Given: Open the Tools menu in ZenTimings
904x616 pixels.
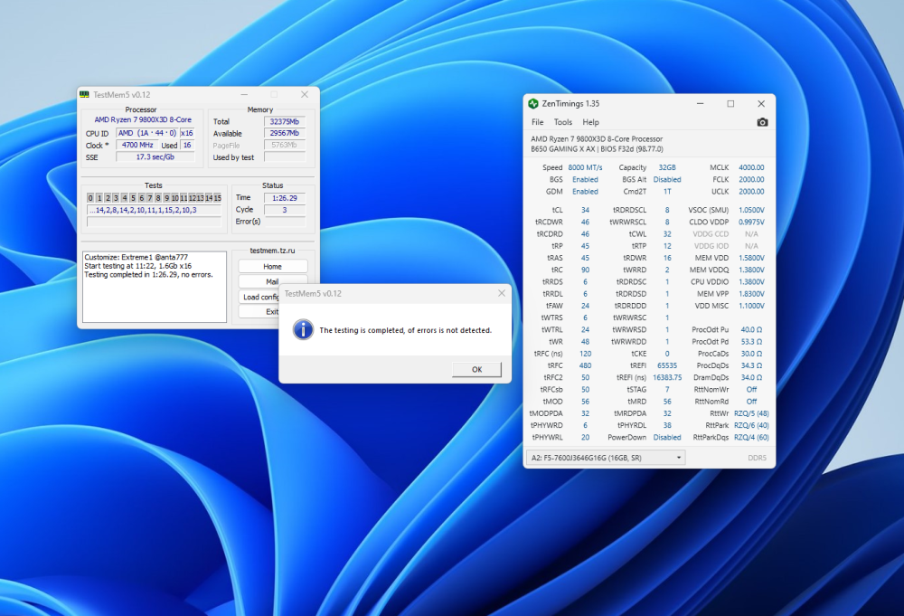Looking at the screenshot, I should 563,122.
